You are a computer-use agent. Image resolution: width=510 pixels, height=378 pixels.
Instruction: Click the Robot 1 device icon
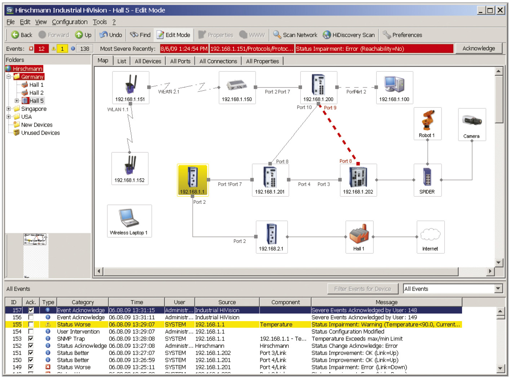pos(427,124)
